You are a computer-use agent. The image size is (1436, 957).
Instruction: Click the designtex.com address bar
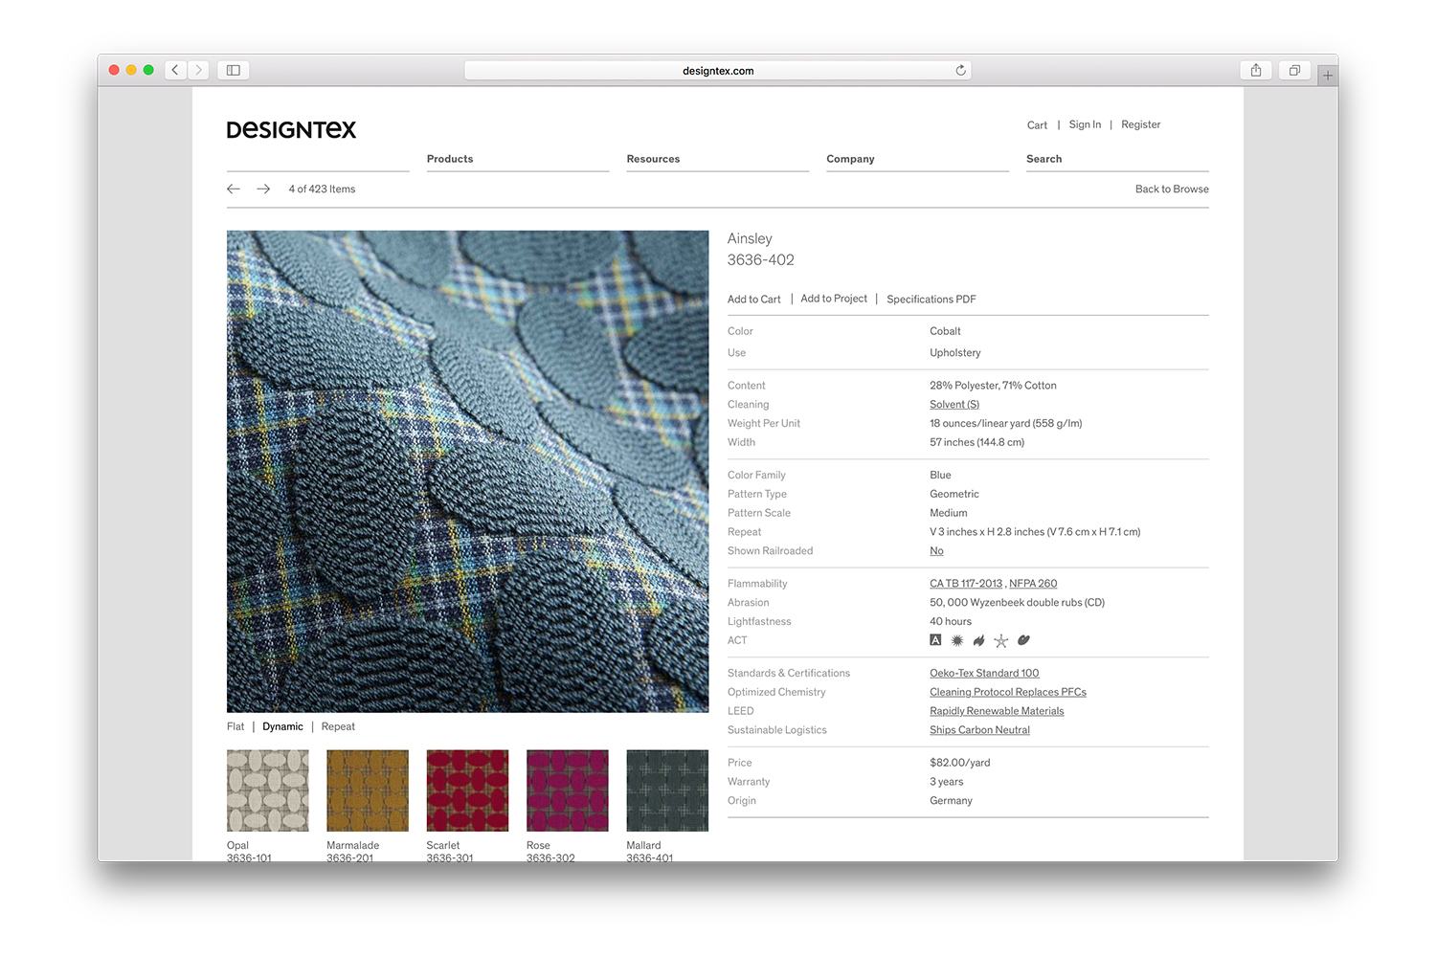tap(717, 71)
